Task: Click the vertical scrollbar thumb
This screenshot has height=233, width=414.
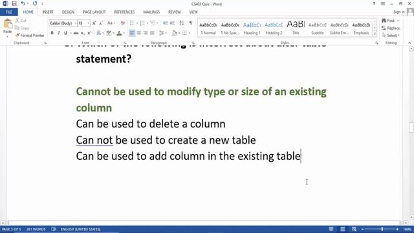Action: click(x=411, y=127)
